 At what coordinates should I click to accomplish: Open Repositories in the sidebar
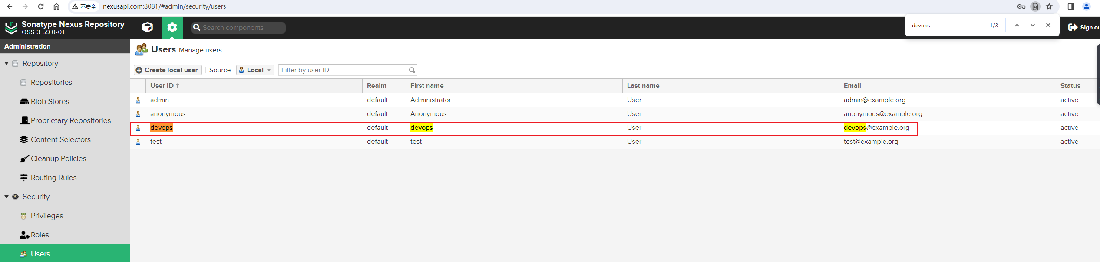point(51,82)
